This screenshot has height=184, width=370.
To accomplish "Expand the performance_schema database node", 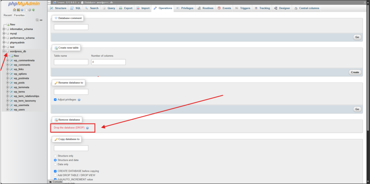I will coord(4,38).
